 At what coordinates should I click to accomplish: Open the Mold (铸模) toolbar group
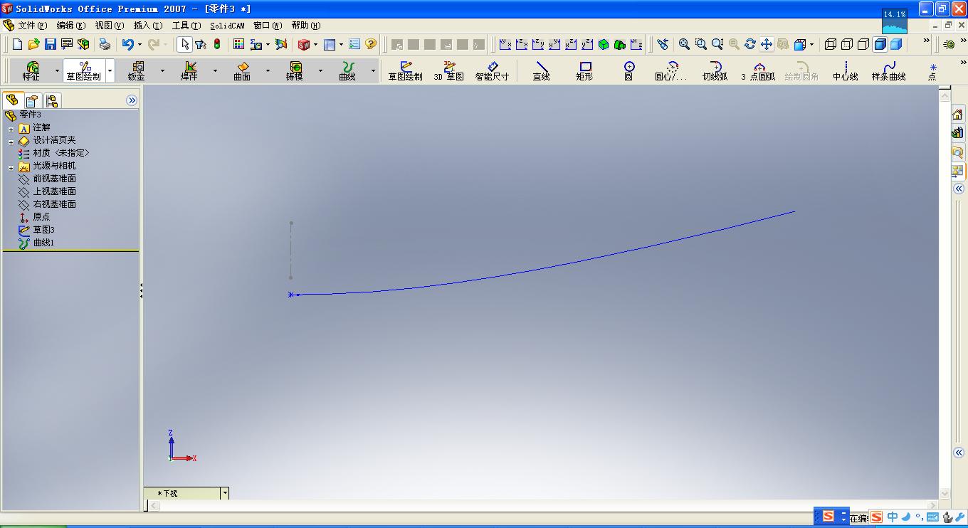[x=295, y=71]
